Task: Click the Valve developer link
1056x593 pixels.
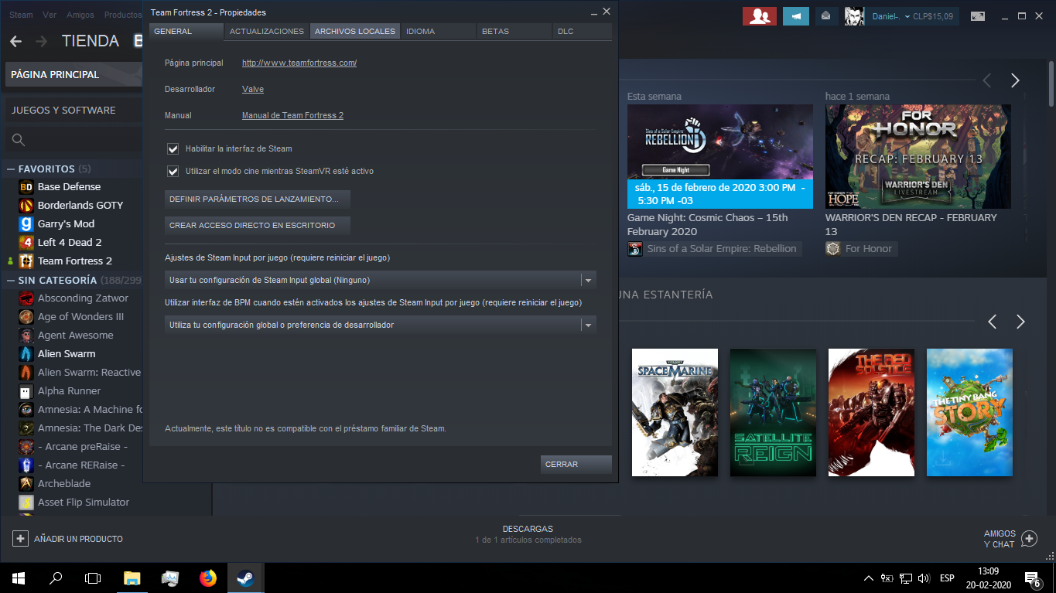Action: [x=253, y=89]
